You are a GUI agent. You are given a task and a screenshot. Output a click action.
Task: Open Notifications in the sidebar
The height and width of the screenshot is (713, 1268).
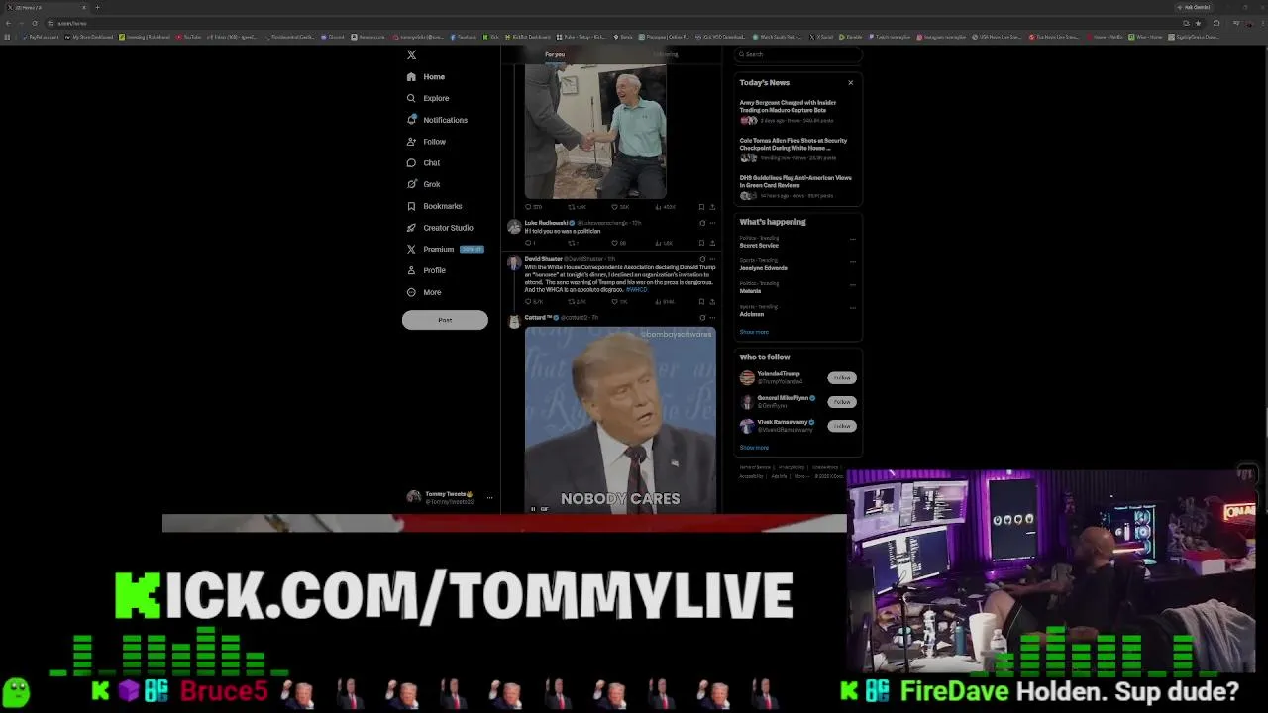click(x=437, y=120)
